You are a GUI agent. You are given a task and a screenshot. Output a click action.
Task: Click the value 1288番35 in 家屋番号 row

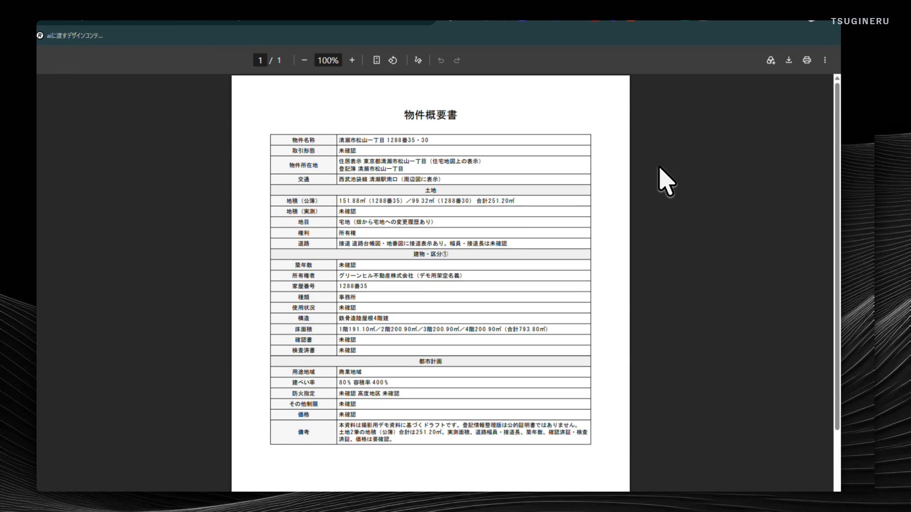pyautogui.click(x=353, y=286)
